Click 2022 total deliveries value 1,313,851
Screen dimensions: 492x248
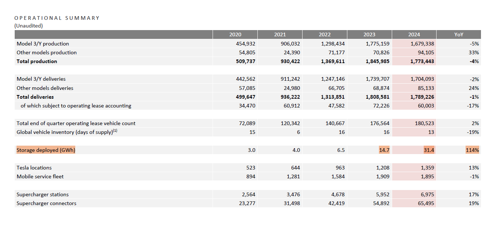click(333, 97)
